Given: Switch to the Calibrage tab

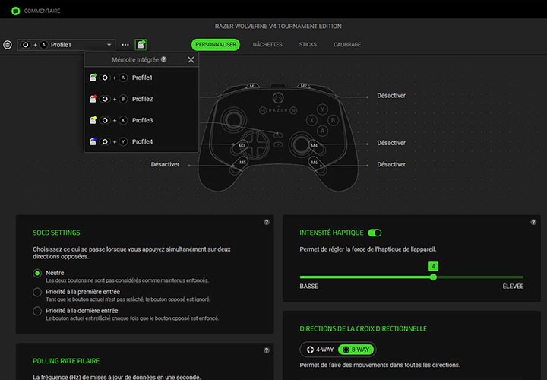Looking at the screenshot, I should tap(347, 45).
